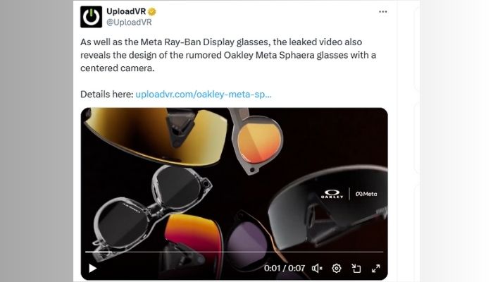The image size is (493, 282).
Task: Unmute the video sound
Action: (317, 268)
